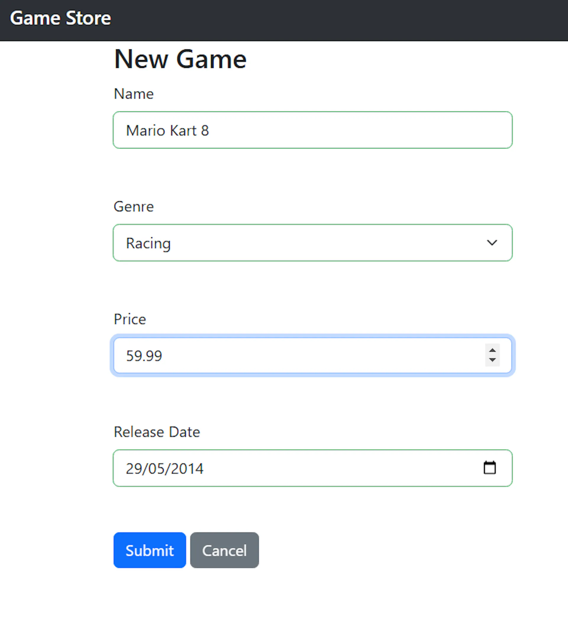Viewport: 568px width, 628px height.
Task: Click the Name field label
Action: coord(133,94)
